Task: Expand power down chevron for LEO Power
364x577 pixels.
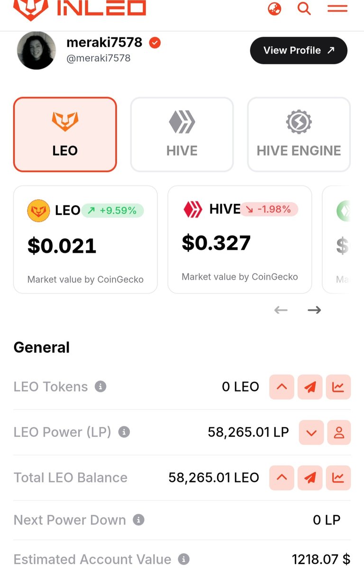Action: [311, 432]
